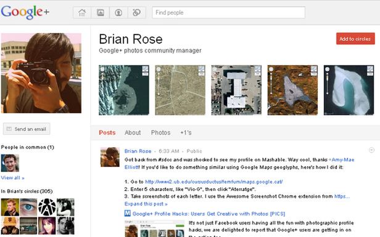Click the 6:33 AM post timestamp

169,151
